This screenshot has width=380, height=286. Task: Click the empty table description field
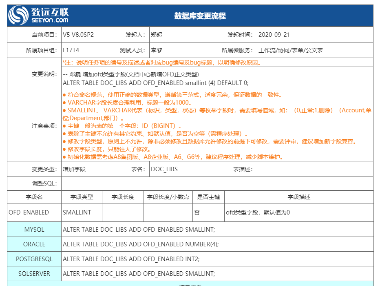coord(315,169)
